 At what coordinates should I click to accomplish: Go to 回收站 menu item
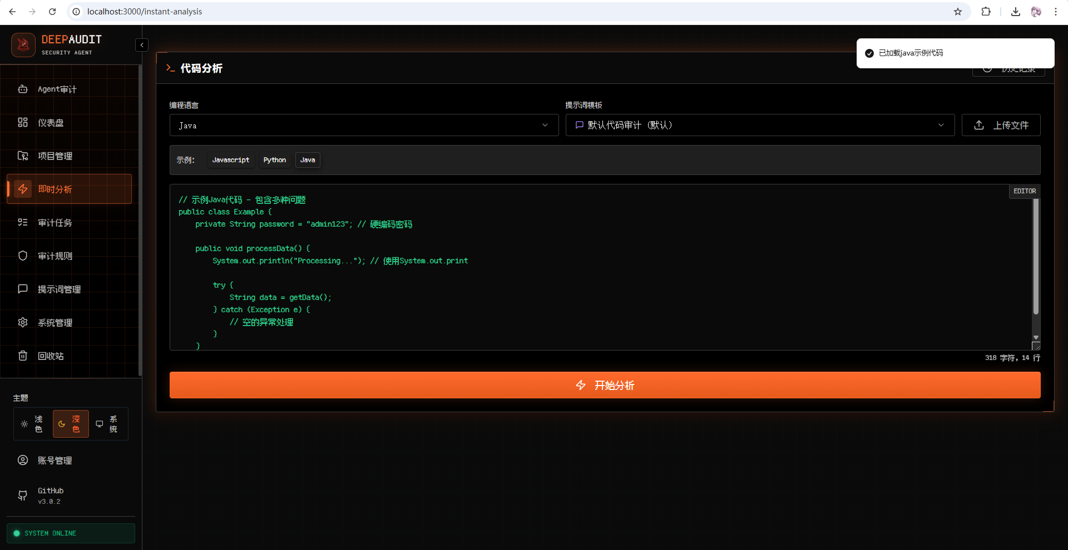point(69,356)
